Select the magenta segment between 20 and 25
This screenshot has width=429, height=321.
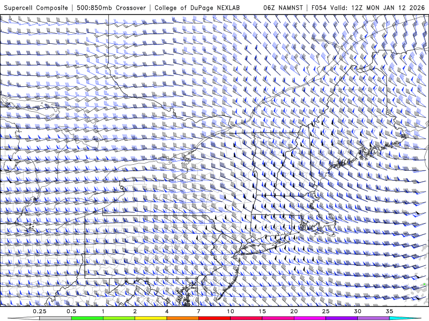pyautogui.click(x=310, y=318)
